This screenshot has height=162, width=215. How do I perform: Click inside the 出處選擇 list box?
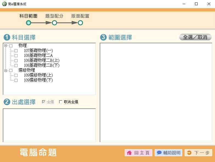coord(49,125)
